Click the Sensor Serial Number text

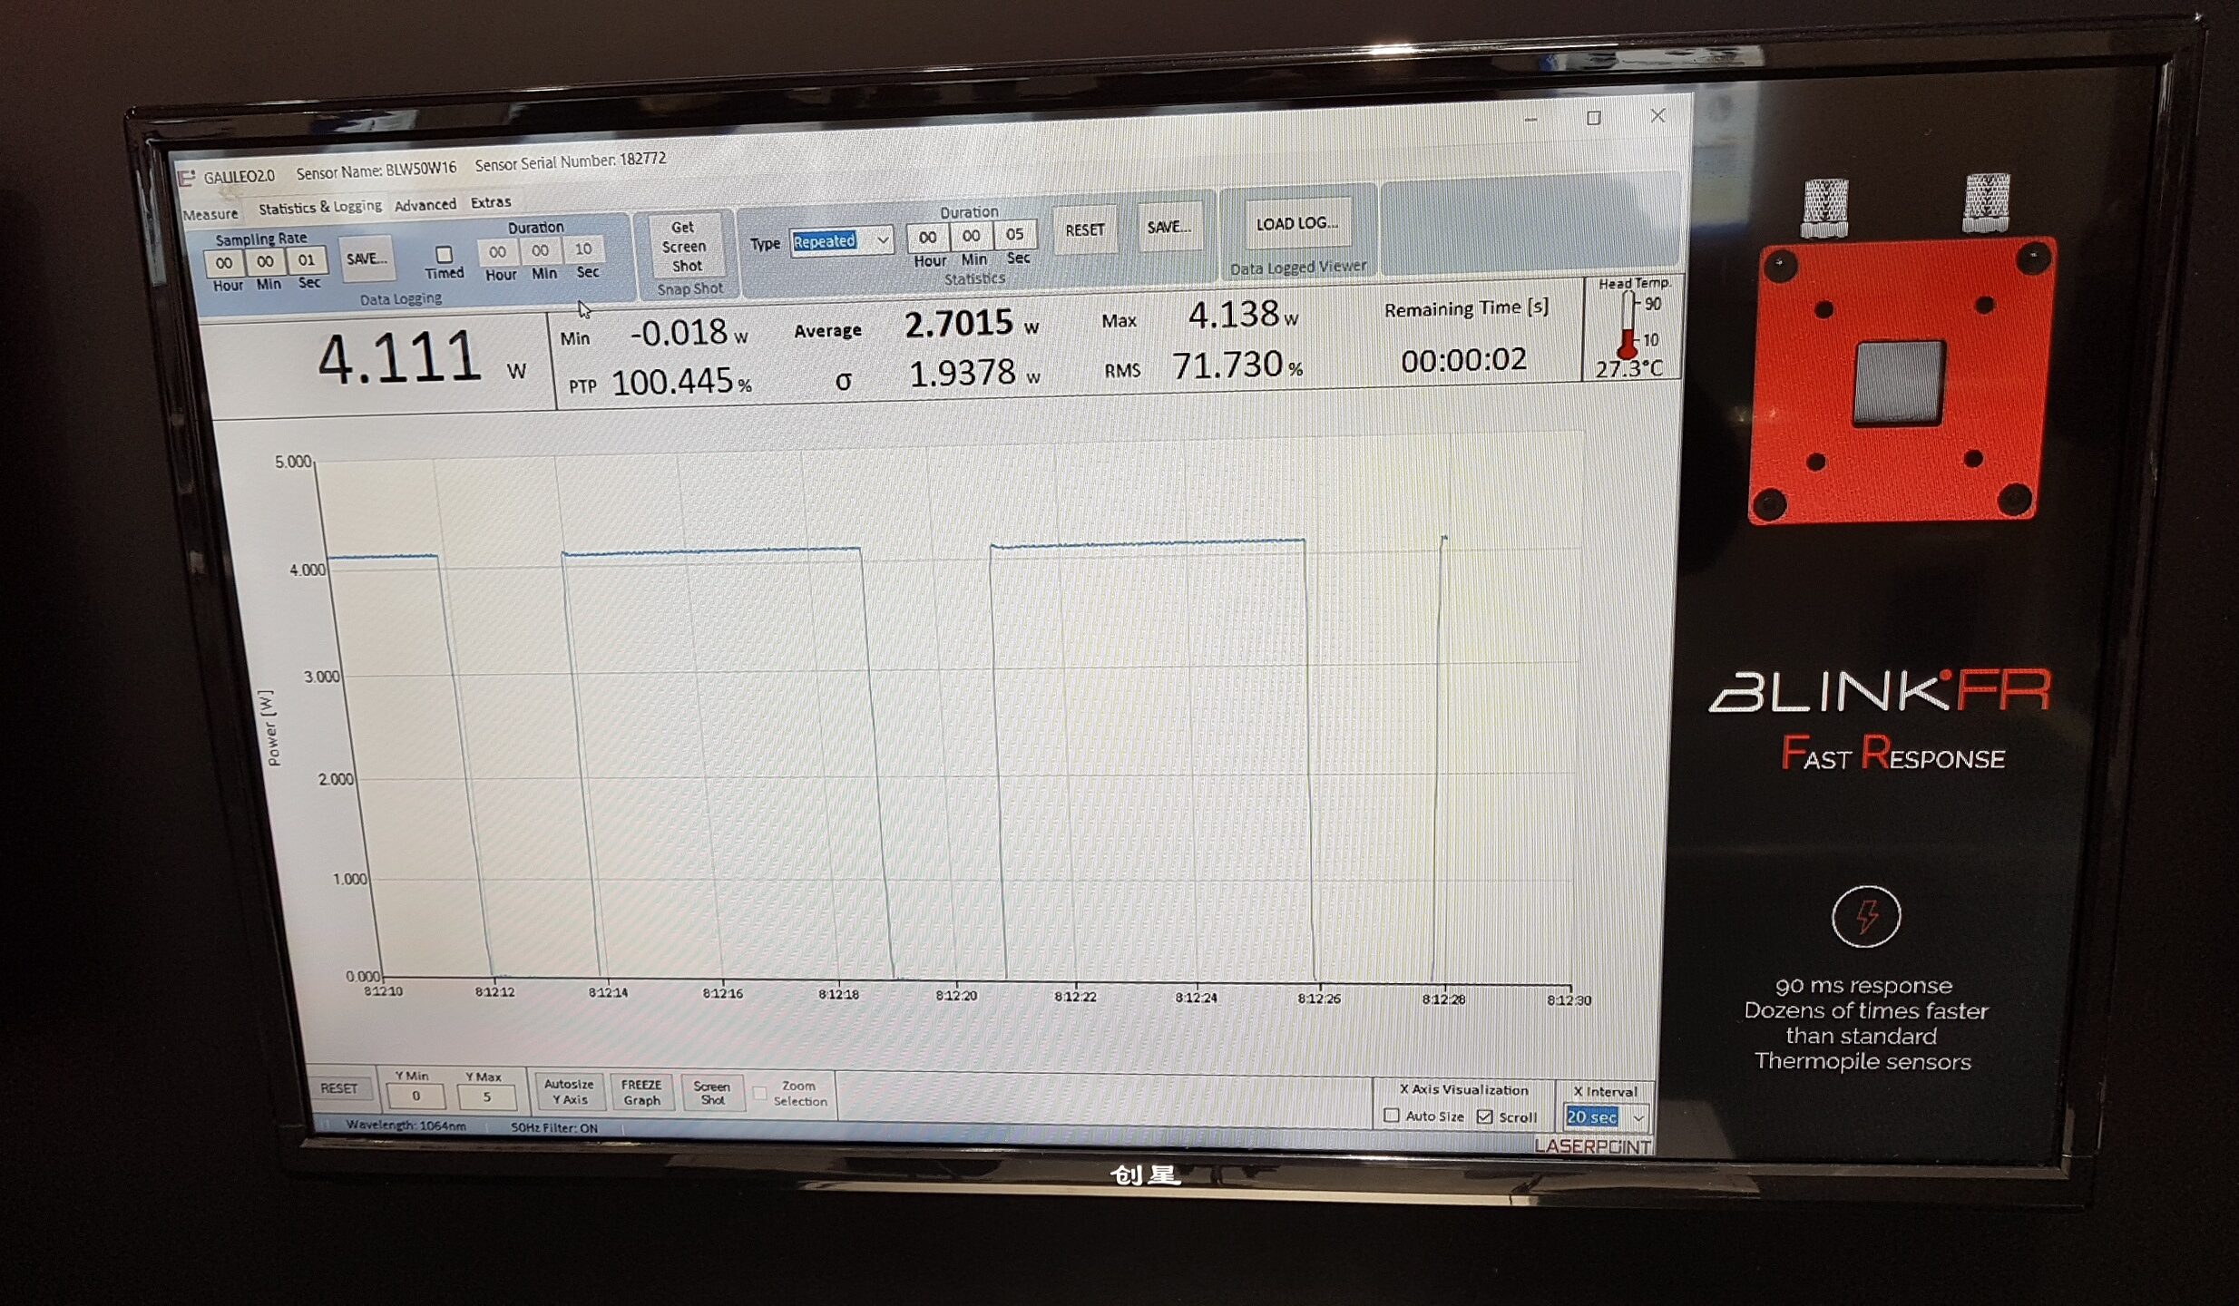571,162
